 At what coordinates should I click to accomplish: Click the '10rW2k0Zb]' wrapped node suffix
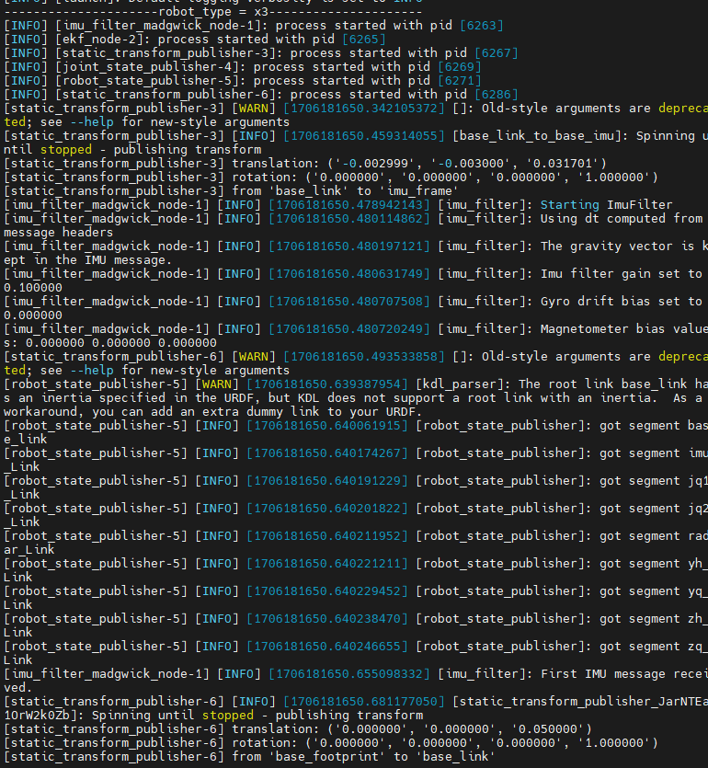click(x=40, y=715)
